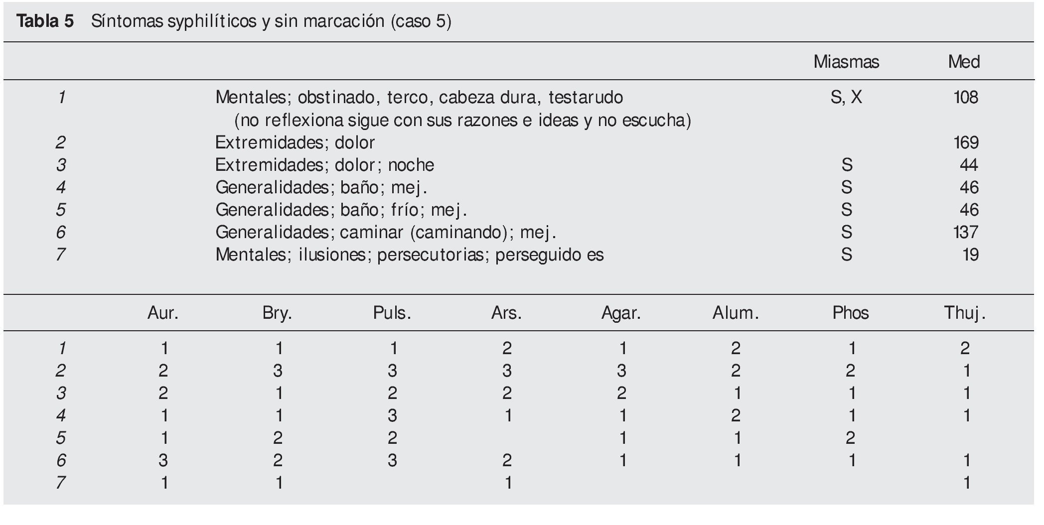The width and height of the screenshot is (1044, 525).
Task: Click the "Extremidades; dolor; noche" symptom text
Action: coord(324,165)
